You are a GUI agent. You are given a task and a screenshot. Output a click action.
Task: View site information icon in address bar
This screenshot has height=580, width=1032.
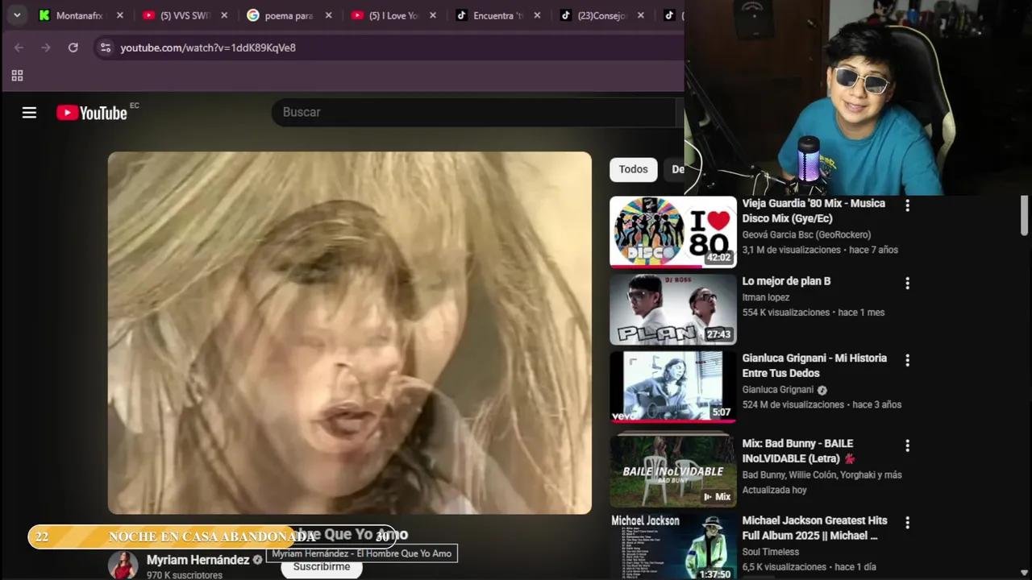coord(106,48)
